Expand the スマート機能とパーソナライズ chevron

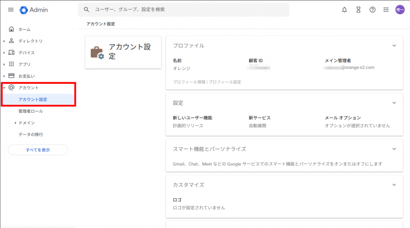[x=394, y=149]
